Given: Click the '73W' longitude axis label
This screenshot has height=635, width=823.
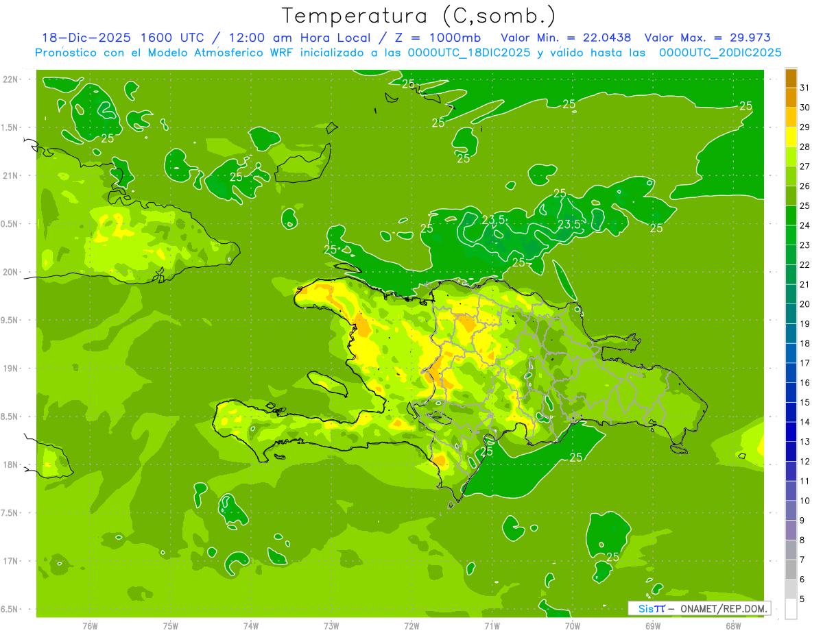Looking at the screenshot, I should tap(331, 625).
